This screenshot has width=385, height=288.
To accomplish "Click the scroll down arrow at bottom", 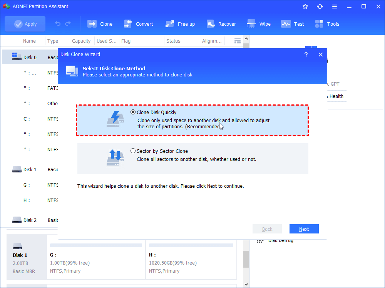I will point(246,285).
